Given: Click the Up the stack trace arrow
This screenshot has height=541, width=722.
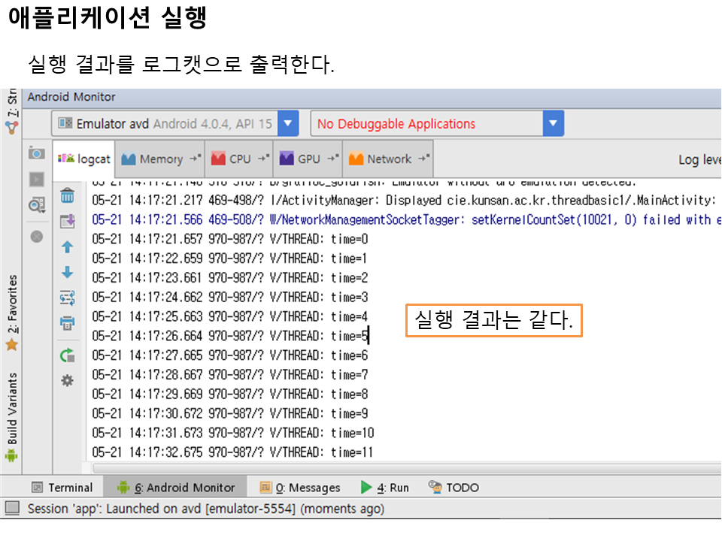Looking at the screenshot, I should click(x=68, y=247).
